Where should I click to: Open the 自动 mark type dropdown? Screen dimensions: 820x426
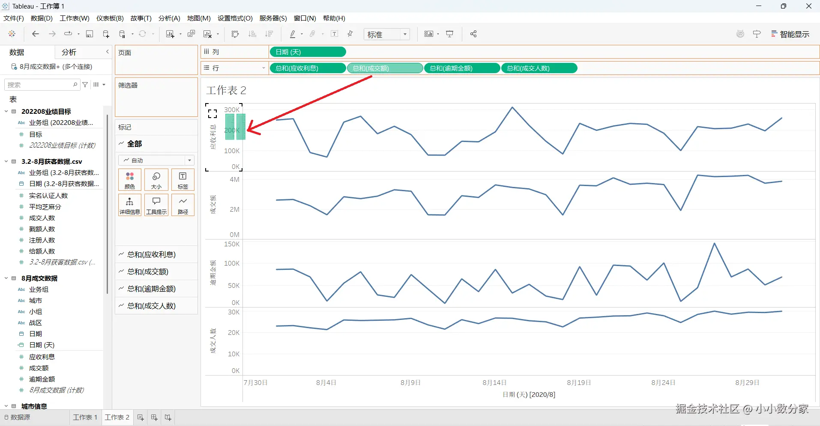coord(156,160)
